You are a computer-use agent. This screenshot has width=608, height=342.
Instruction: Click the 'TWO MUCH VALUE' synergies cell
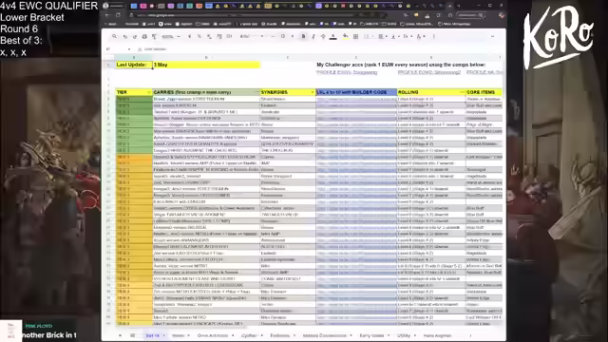tap(288, 215)
